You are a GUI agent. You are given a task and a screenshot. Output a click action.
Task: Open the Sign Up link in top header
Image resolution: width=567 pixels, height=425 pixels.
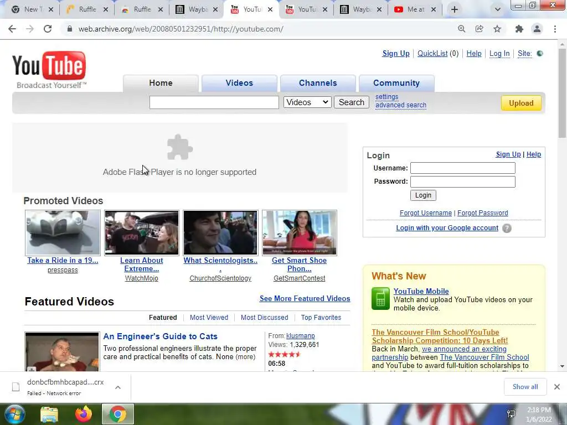[396, 54]
